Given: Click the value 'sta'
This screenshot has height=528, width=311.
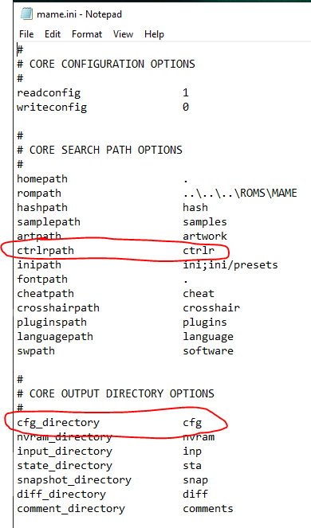Looking at the screenshot, I should 192,466.
